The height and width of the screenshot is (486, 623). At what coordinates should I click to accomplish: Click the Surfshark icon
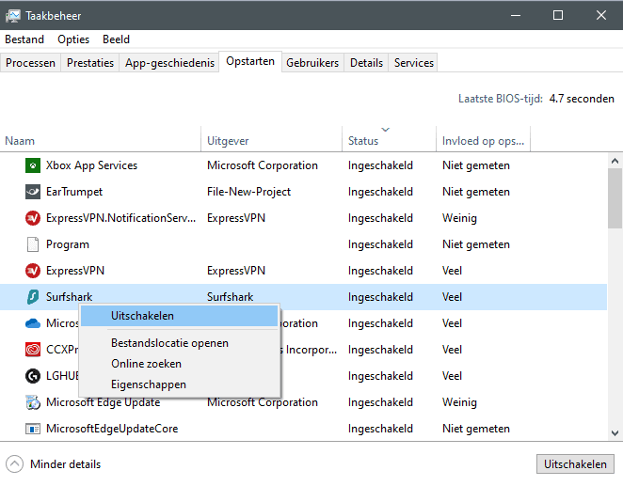pyautogui.click(x=33, y=297)
